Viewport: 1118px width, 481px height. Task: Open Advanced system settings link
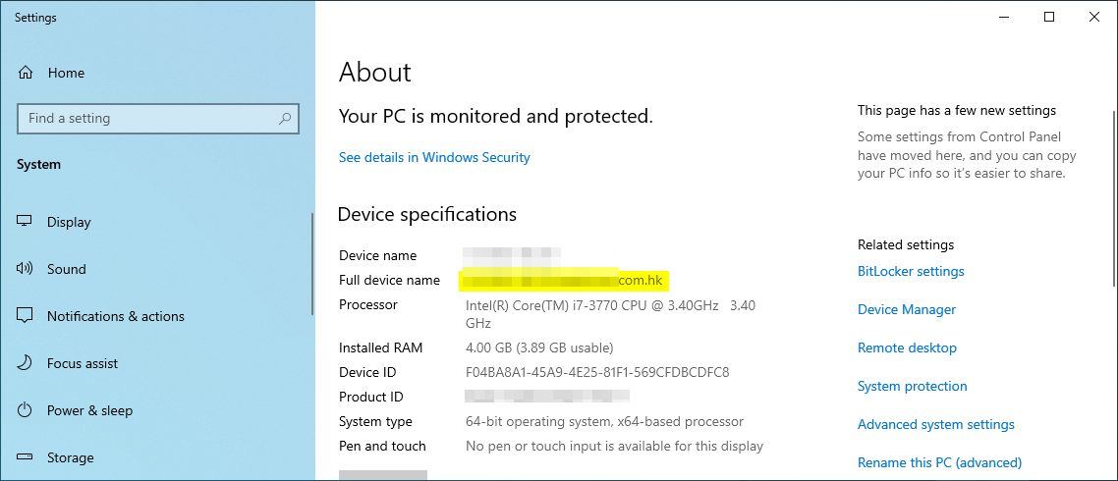coord(935,424)
